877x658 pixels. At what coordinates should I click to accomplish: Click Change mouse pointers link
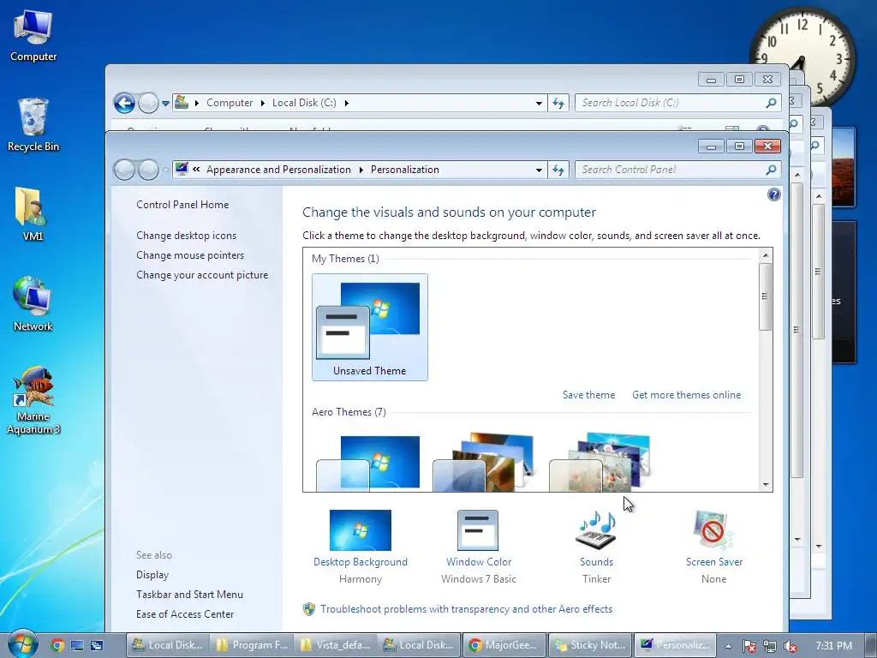click(190, 255)
